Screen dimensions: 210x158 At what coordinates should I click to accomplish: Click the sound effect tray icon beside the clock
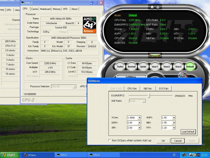click(198, 155)
